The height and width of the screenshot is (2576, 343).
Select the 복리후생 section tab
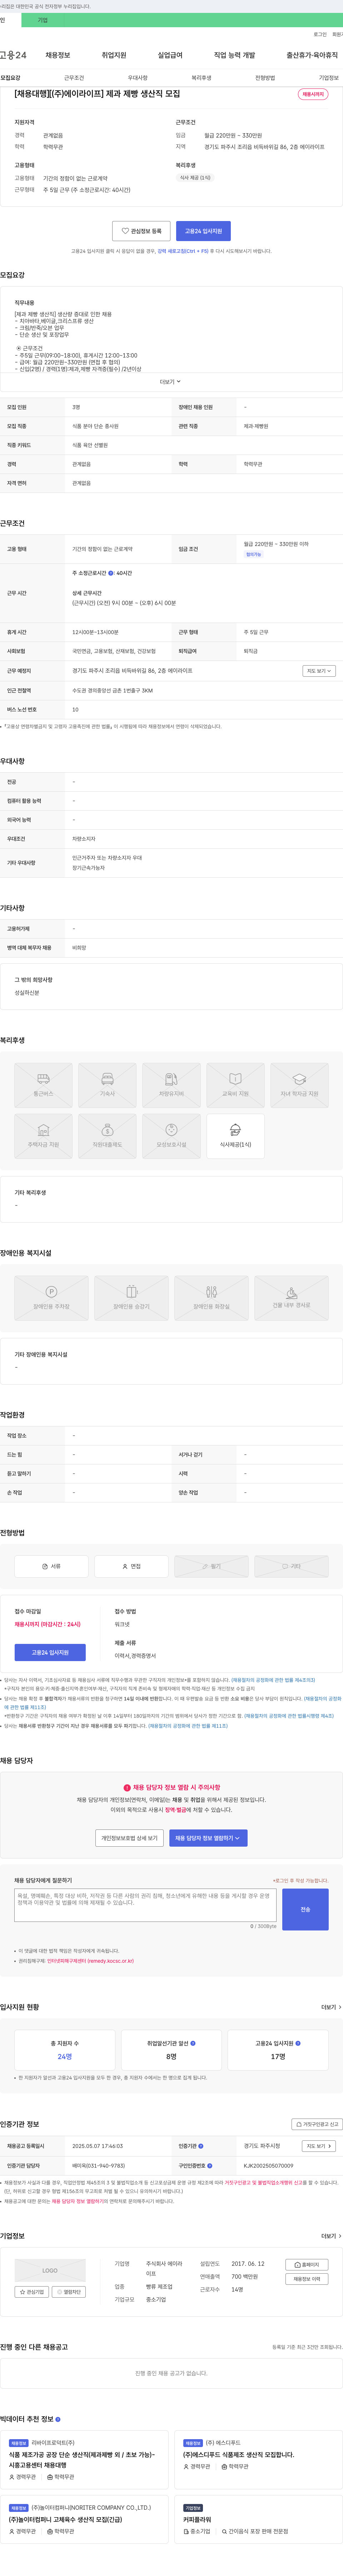(x=202, y=78)
